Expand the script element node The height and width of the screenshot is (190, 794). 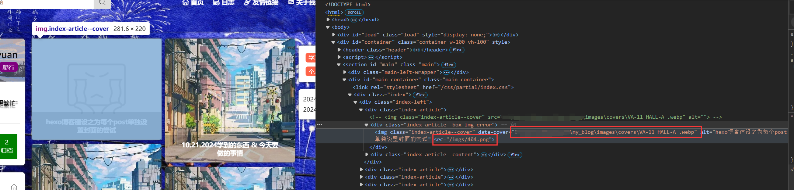pos(339,57)
